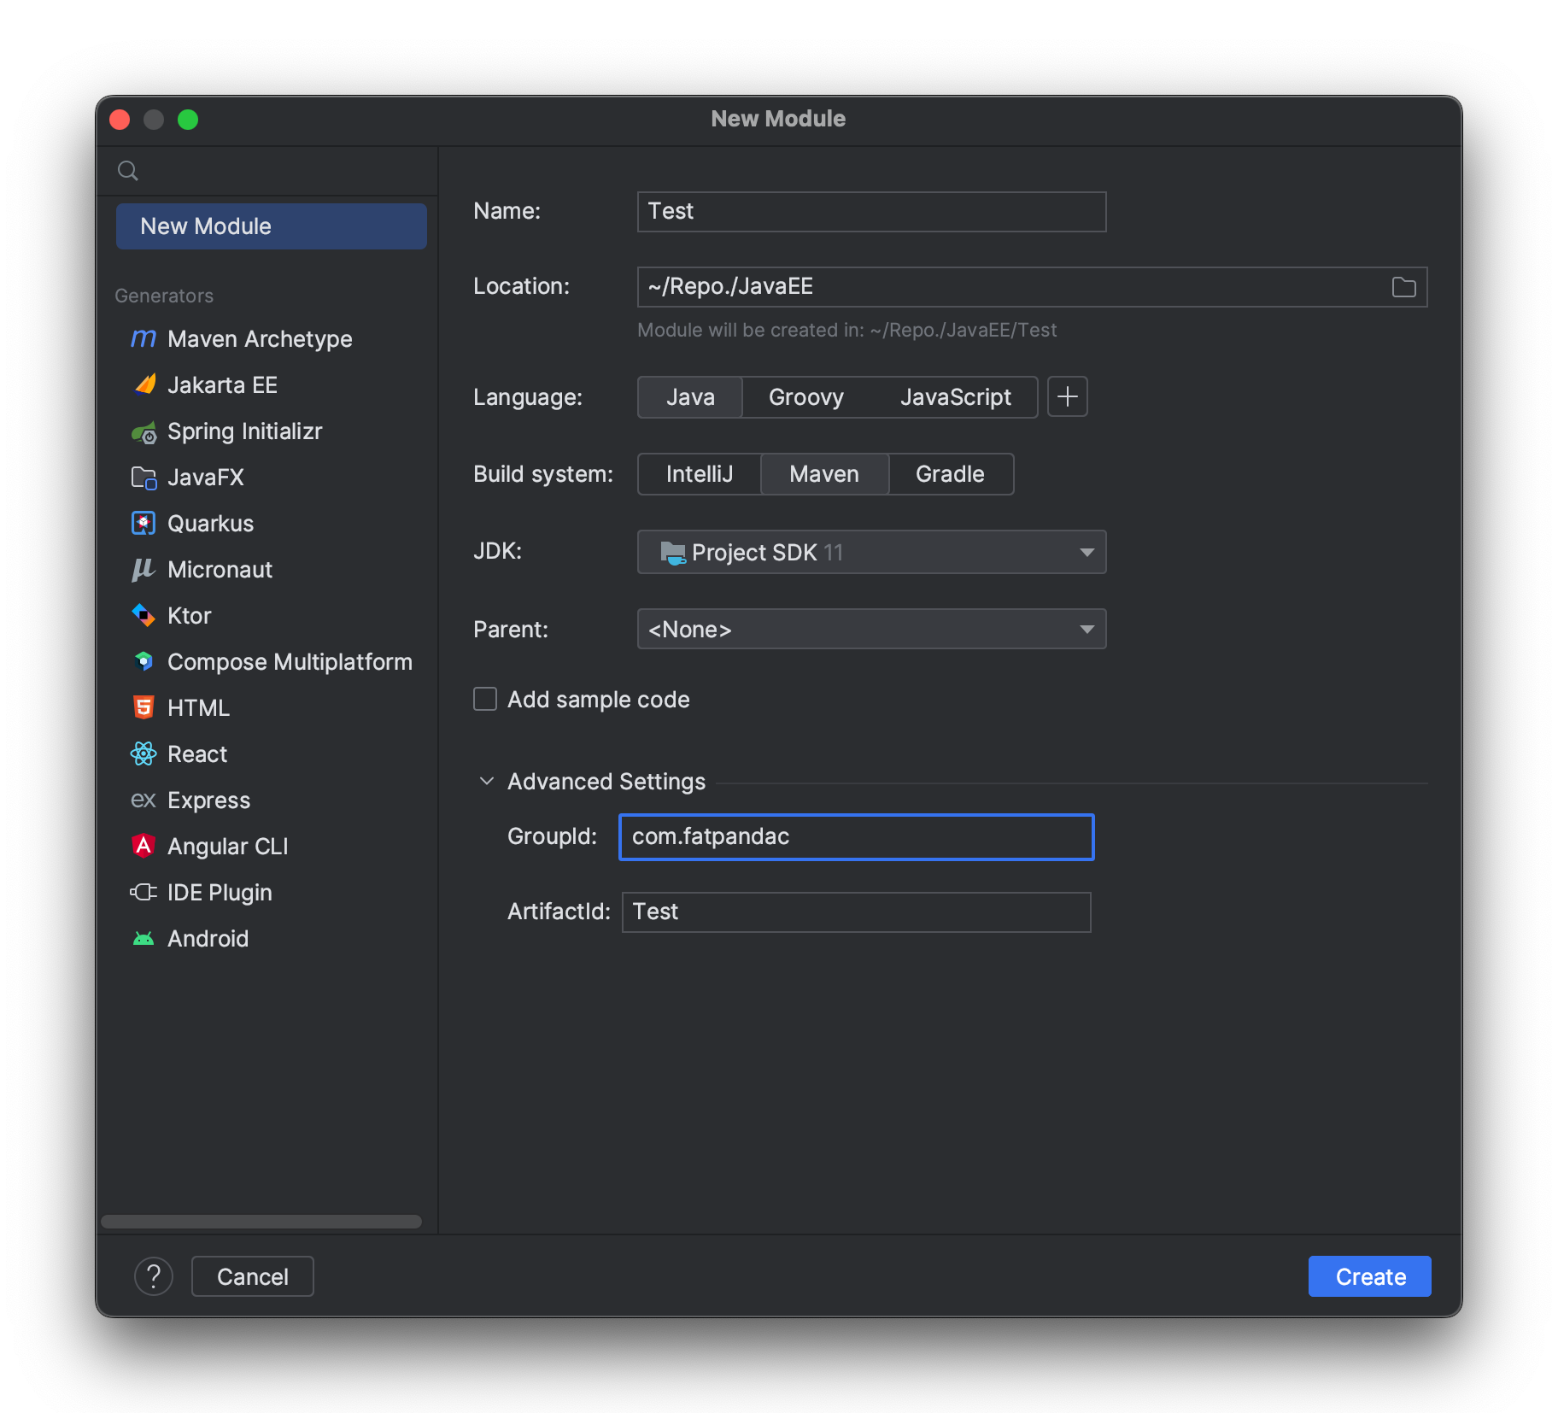Click the Angular CLI shield icon
Screen dimensions: 1558x1413
pos(143,846)
